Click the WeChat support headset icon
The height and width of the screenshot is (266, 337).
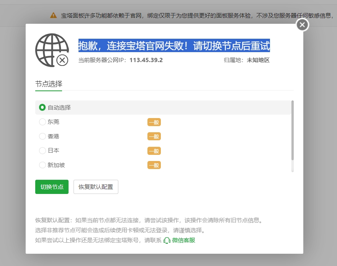(167, 240)
